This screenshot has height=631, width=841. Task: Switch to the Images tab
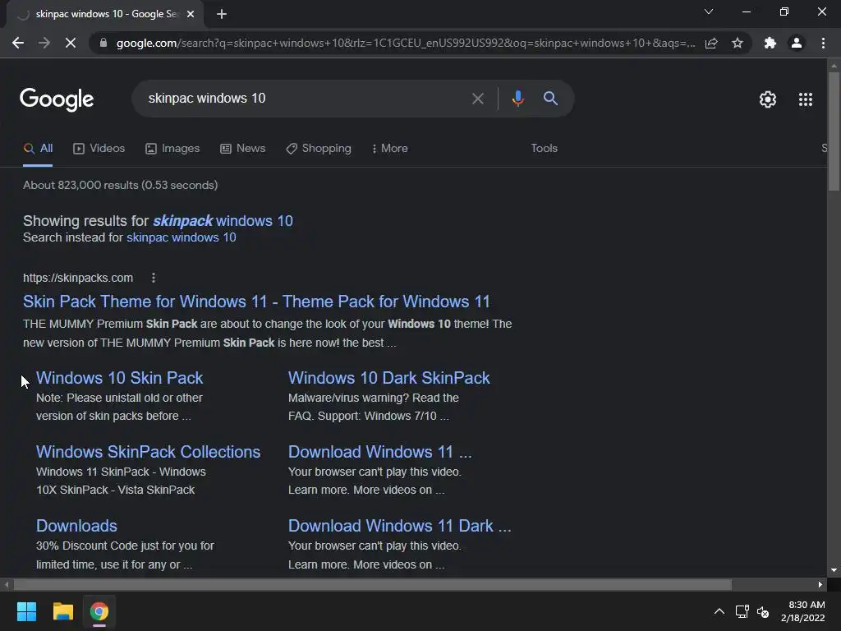pyautogui.click(x=172, y=148)
